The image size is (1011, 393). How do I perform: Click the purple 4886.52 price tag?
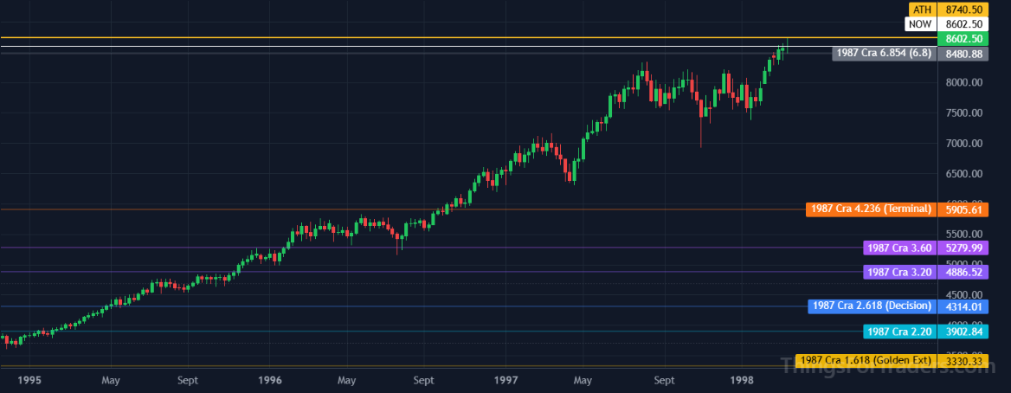[x=963, y=272]
